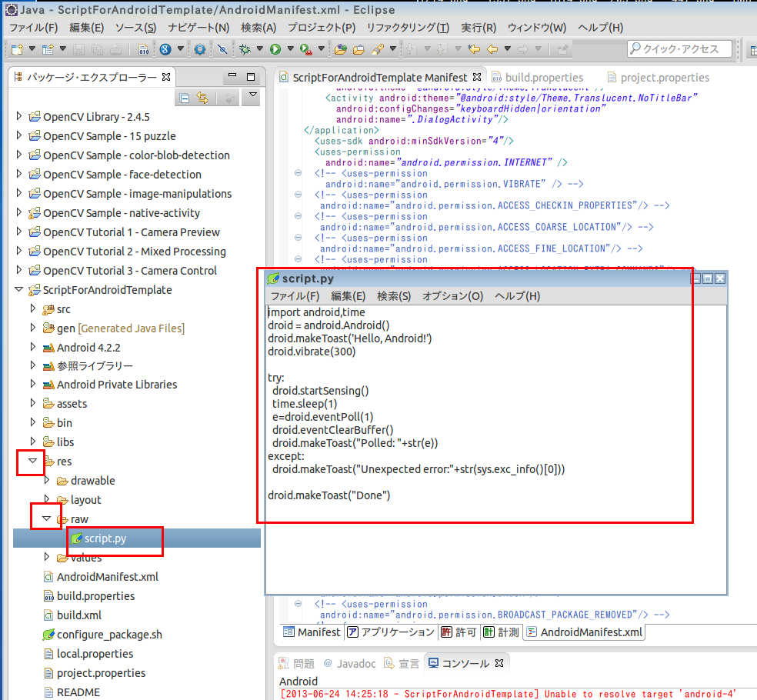
Task: Select script.py in the tree
Action: point(105,538)
